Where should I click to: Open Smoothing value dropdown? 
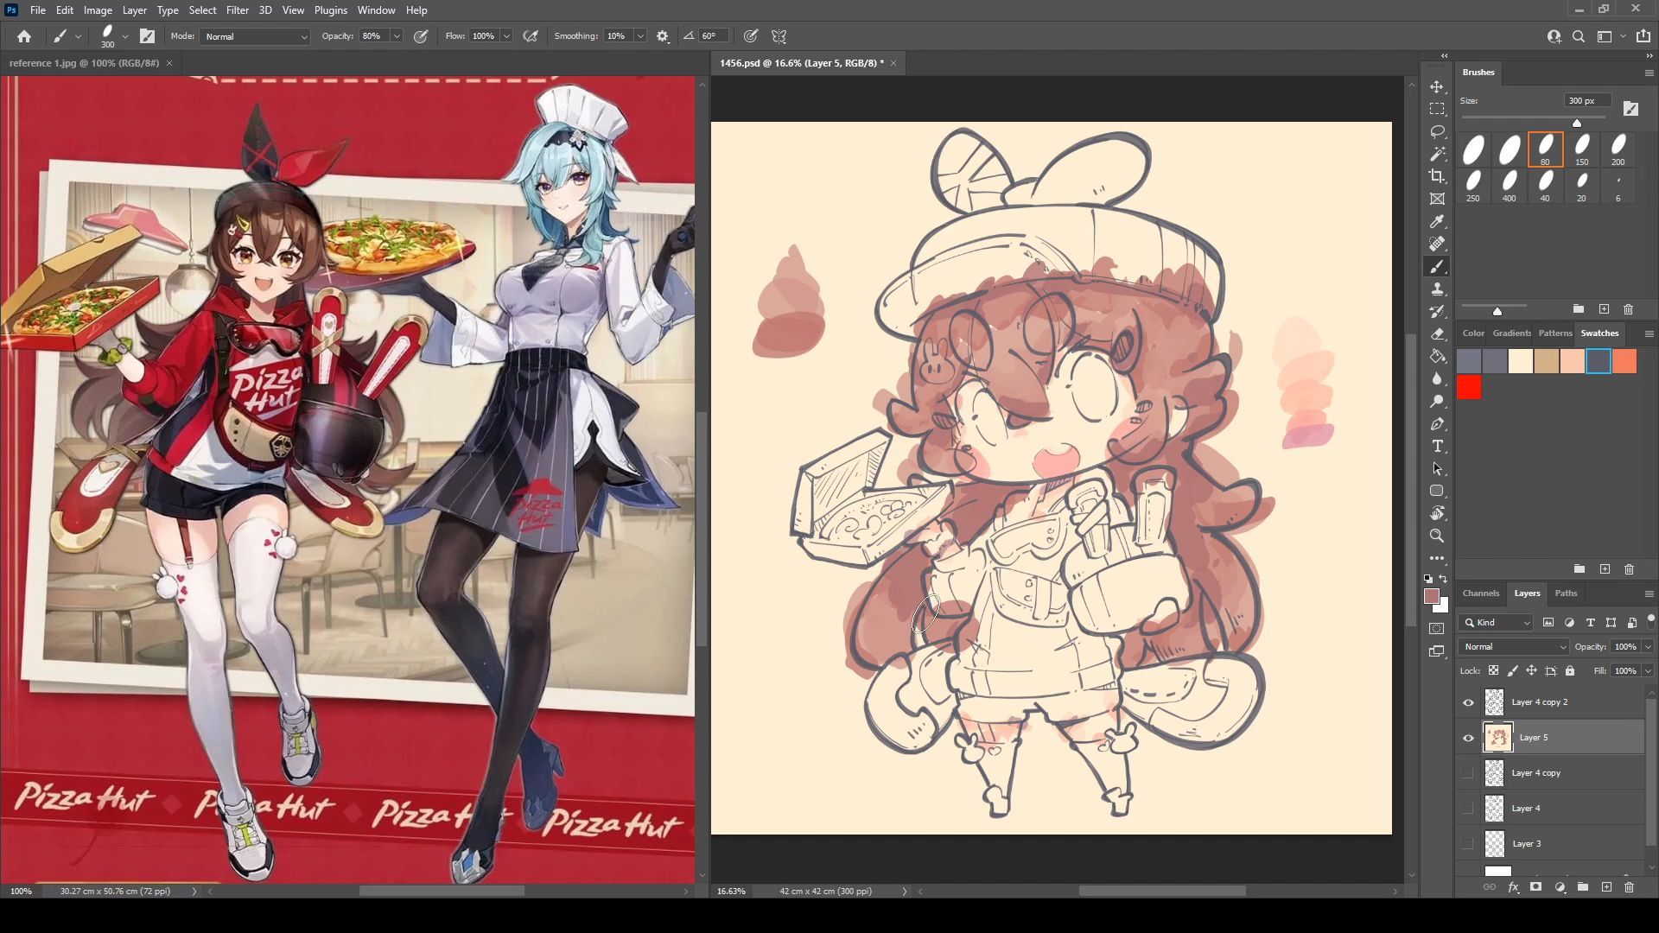640,36
